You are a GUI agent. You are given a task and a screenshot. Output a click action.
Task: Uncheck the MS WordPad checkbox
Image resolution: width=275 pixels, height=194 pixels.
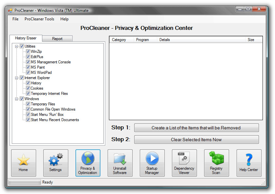click(28, 73)
